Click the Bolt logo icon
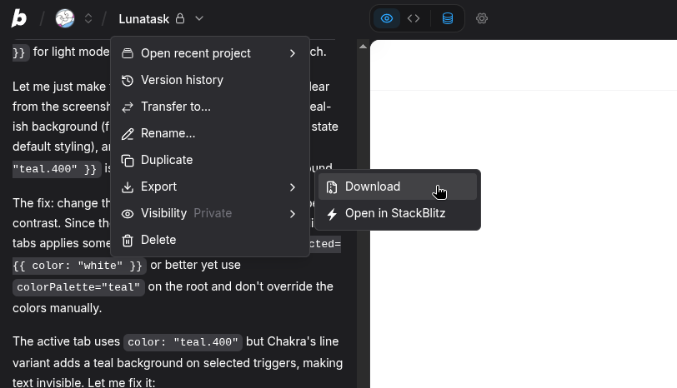Image resolution: width=677 pixels, height=388 pixels. tap(19, 18)
